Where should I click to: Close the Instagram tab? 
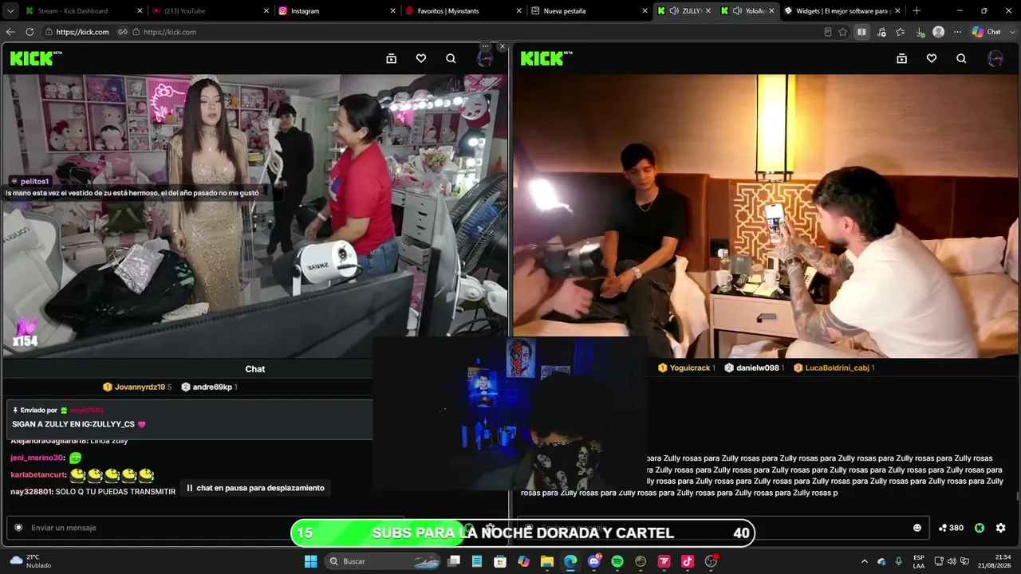pyautogui.click(x=392, y=11)
